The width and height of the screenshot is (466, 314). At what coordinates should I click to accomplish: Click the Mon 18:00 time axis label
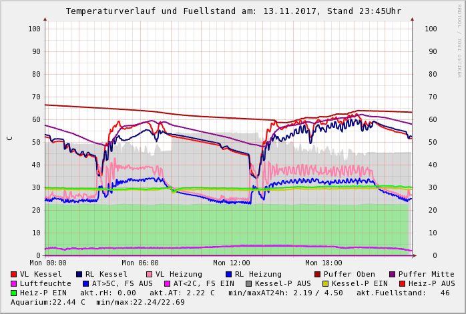tap(324, 263)
